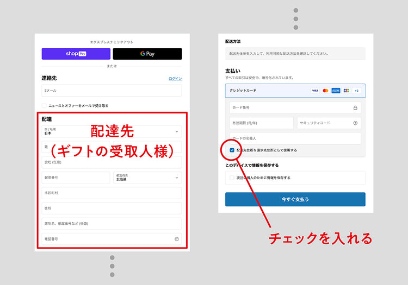Enable the news and offers email checkbox
Screen dimensions: 408x285
pos(44,105)
